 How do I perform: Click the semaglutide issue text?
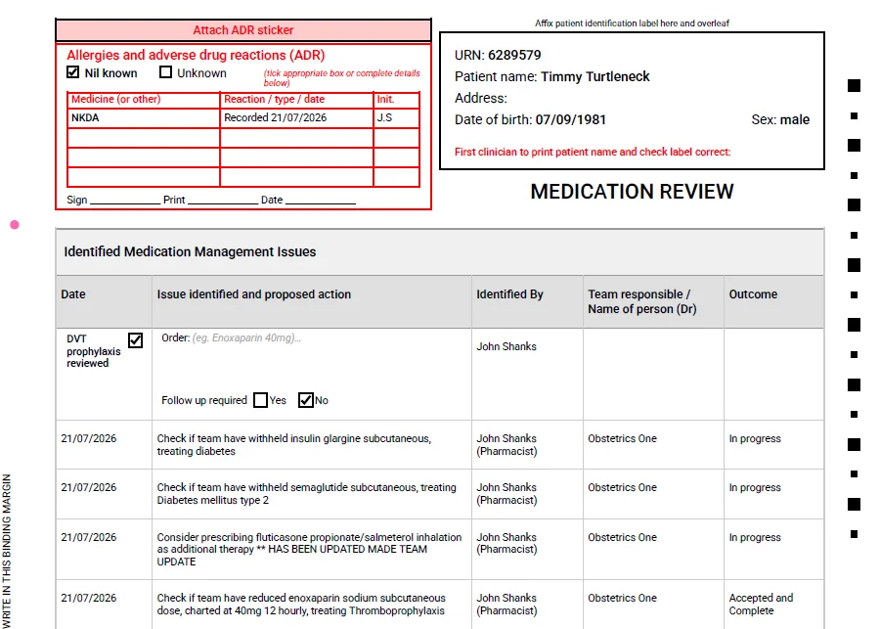[306, 494]
